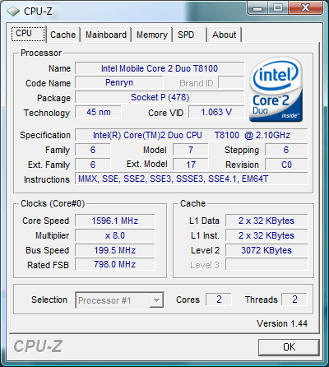329x367 pixels.
Task: Click the Intel Core 2 Duo logo
Action: coord(276,90)
